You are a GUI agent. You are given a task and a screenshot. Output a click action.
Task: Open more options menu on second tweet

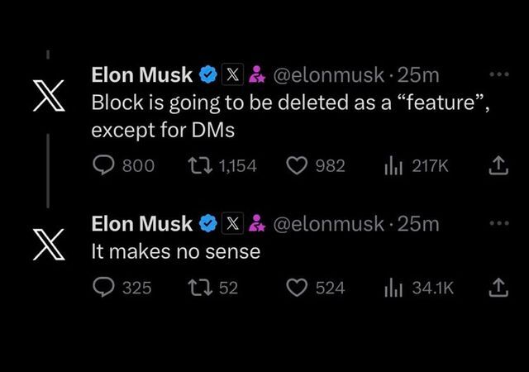[x=499, y=223]
